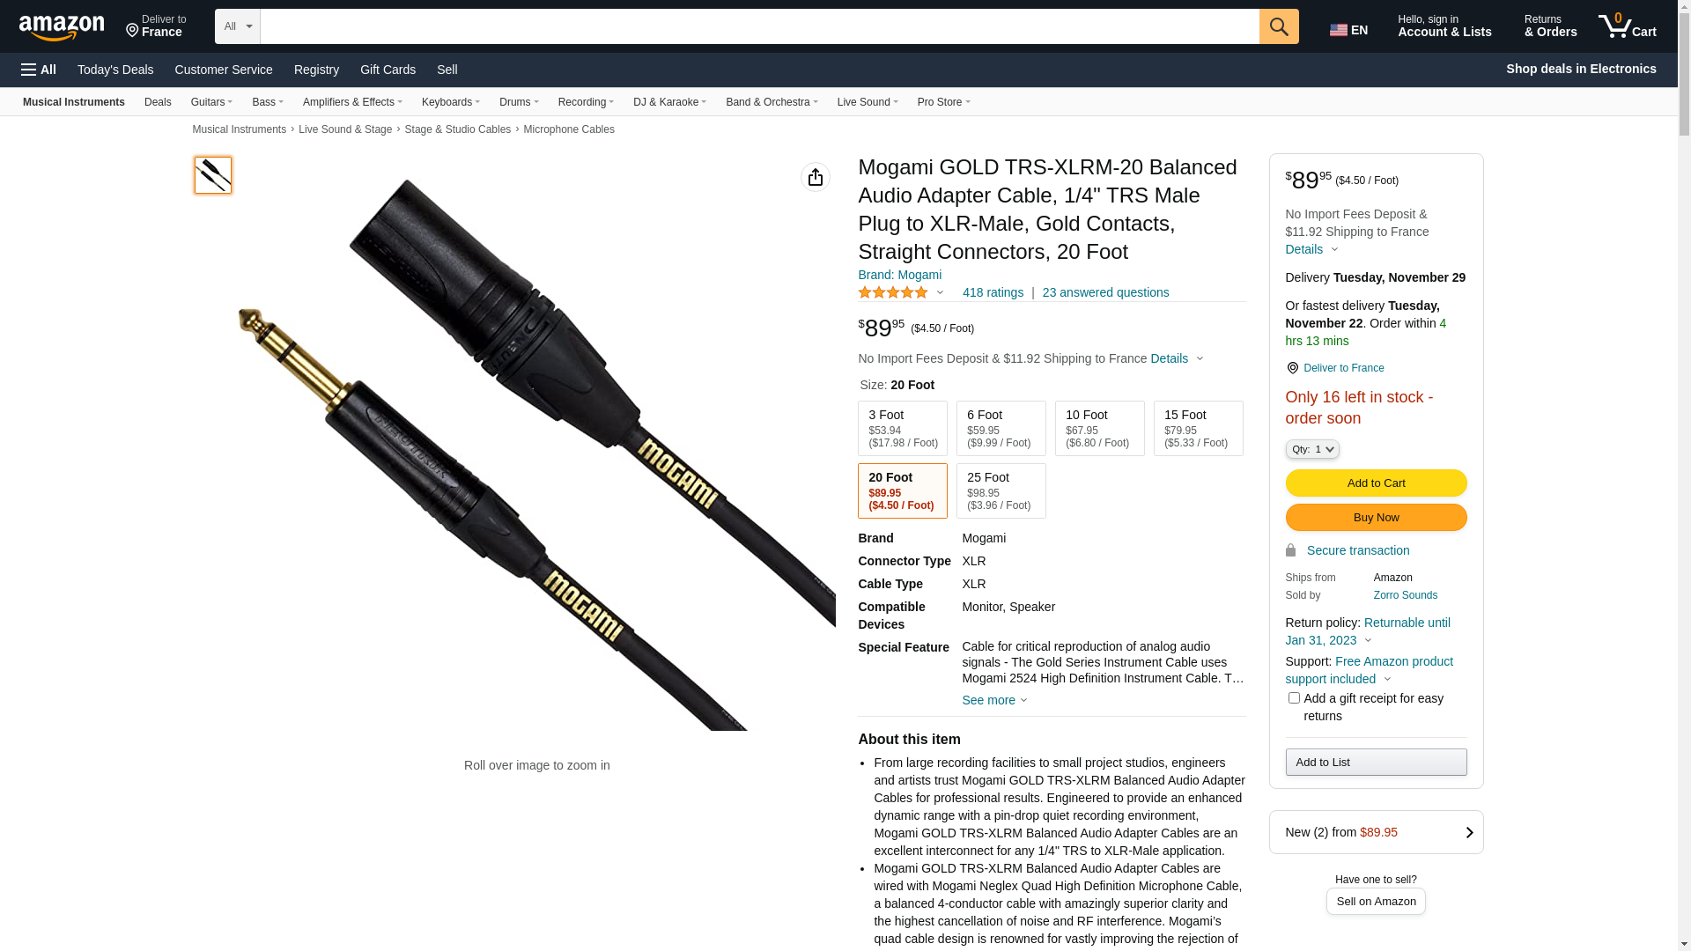Open star rating breakdown popover
The height and width of the screenshot is (951, 1691).
(901, 292)
